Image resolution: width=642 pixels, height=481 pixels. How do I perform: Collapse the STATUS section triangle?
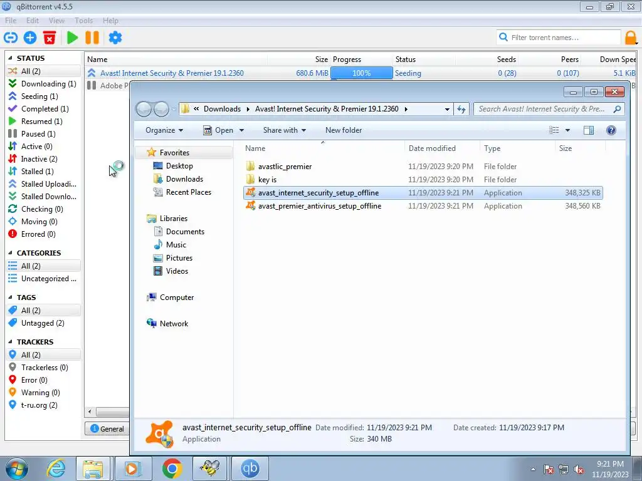[x=10, y=58]
